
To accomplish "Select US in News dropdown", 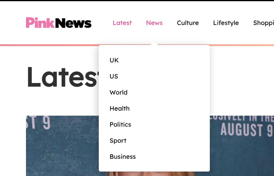I will [x=114, y=76].
